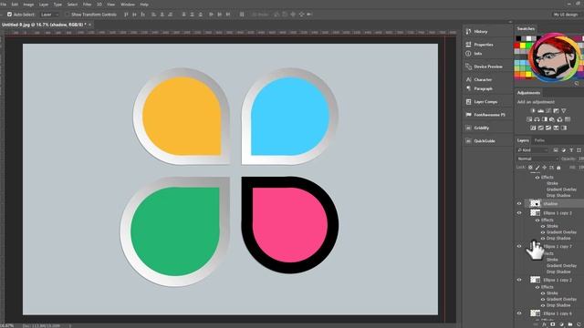Open the Layer Comps panel
584x328 pixels.
coord(485,101)
